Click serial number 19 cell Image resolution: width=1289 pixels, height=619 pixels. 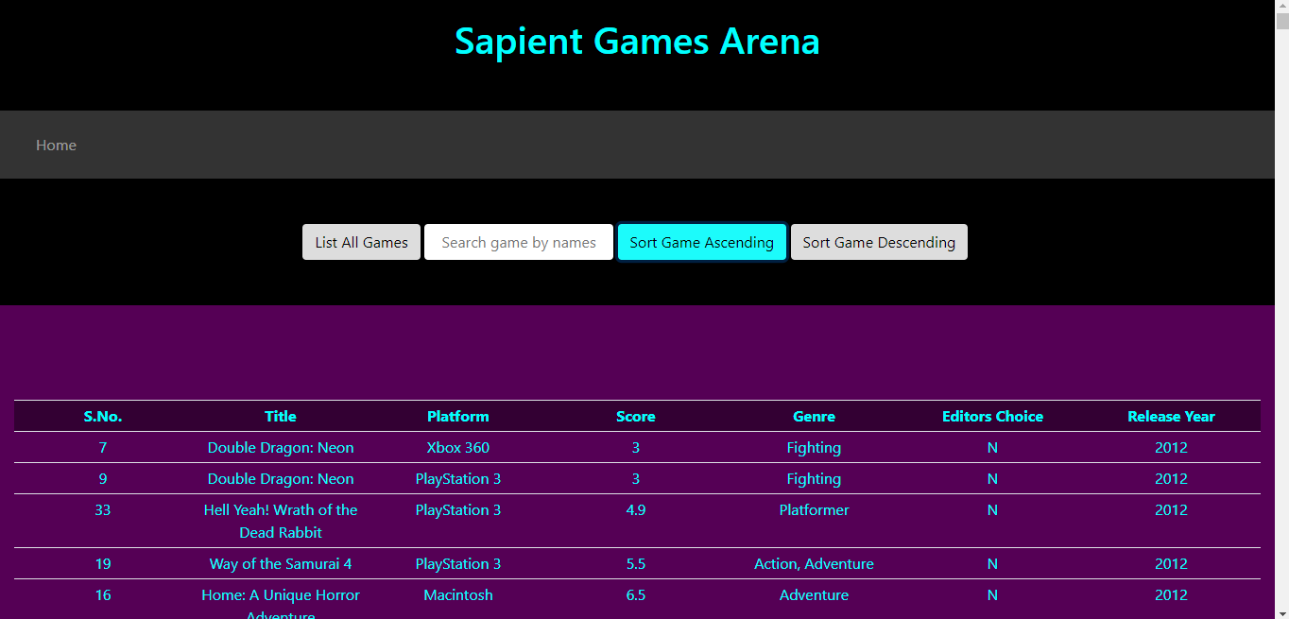[x=103, y=563]
